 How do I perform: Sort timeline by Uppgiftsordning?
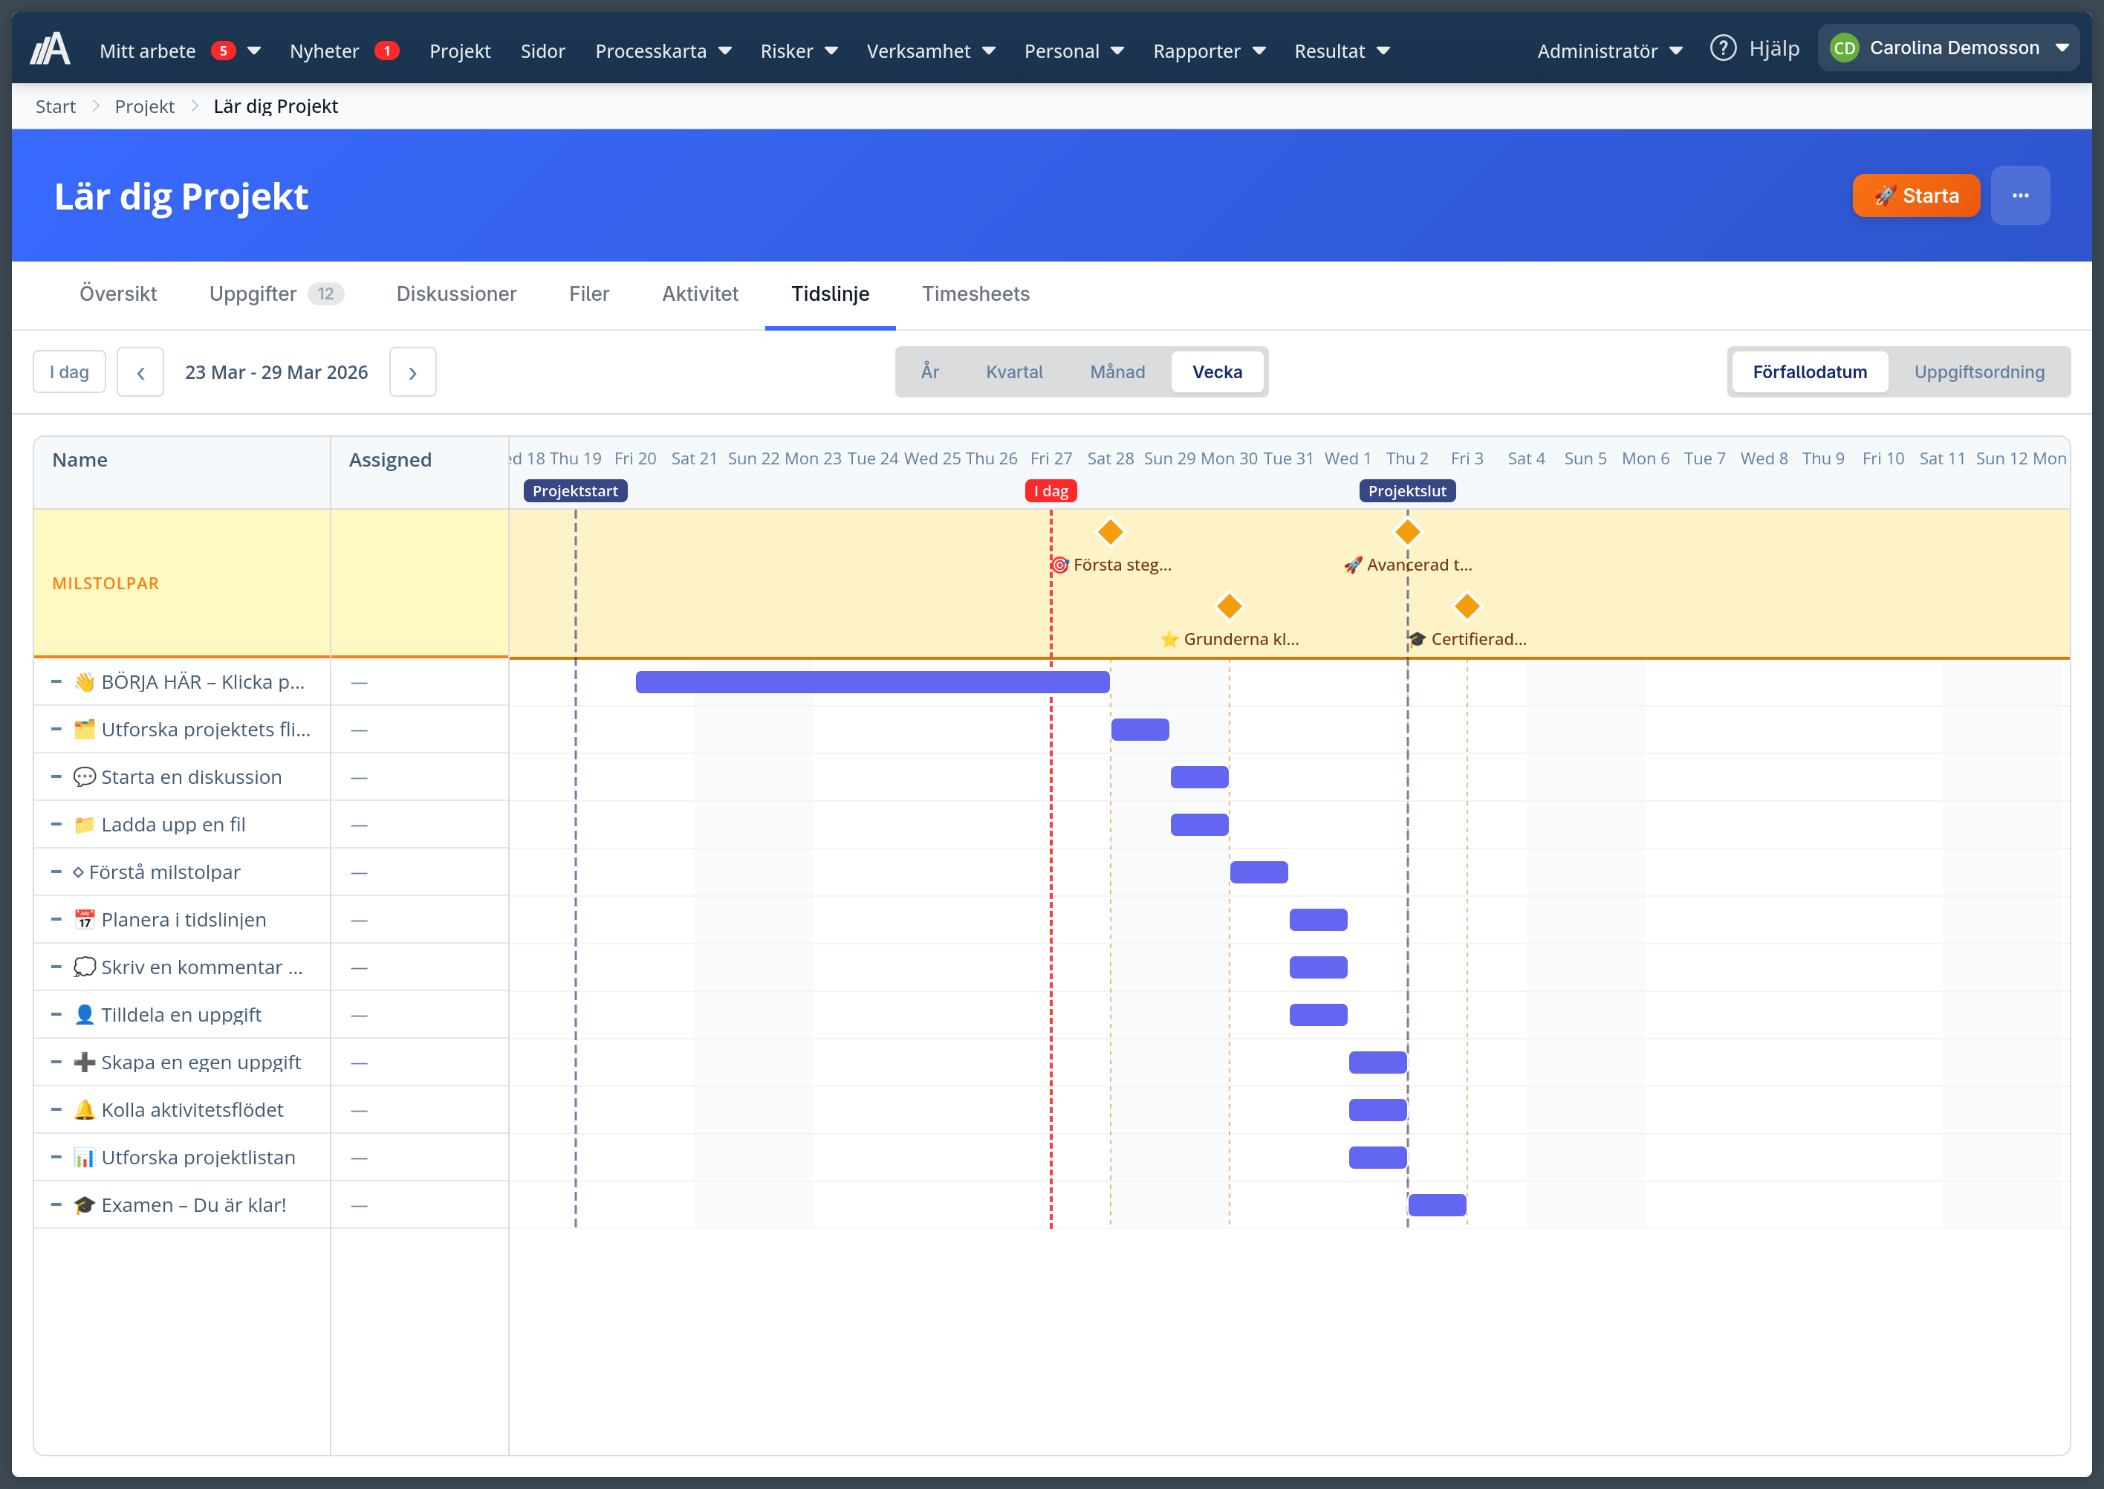click(x=1978, y=372)
